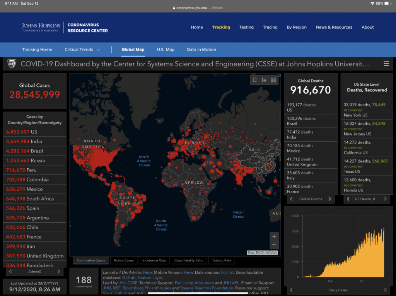Open the Full list data sources link
Image resolution: width=396 pixels, height=296 pixels.
[227, 272]
